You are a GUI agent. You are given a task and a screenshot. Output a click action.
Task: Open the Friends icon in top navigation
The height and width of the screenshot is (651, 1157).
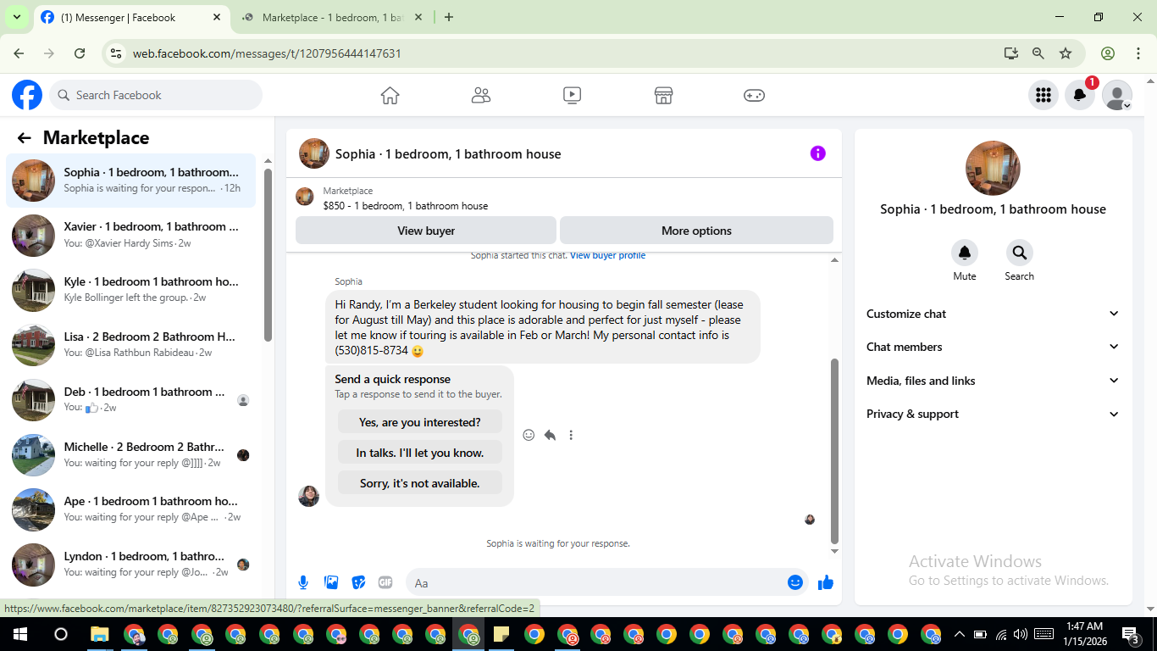[481, 96]
